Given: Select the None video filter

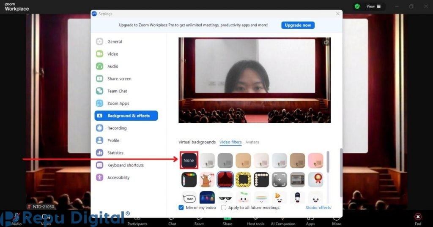Looking at the screenshot, I should (189, 160).
